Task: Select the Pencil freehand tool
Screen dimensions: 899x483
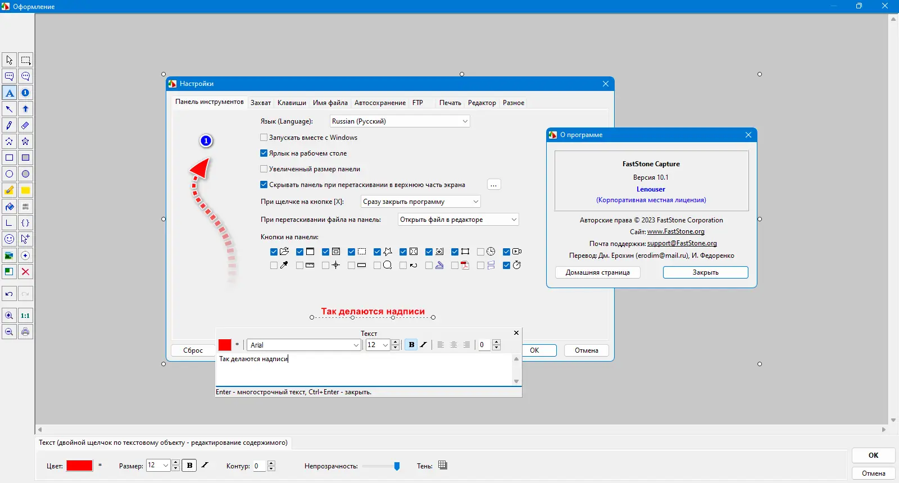Action: point(9,125)
